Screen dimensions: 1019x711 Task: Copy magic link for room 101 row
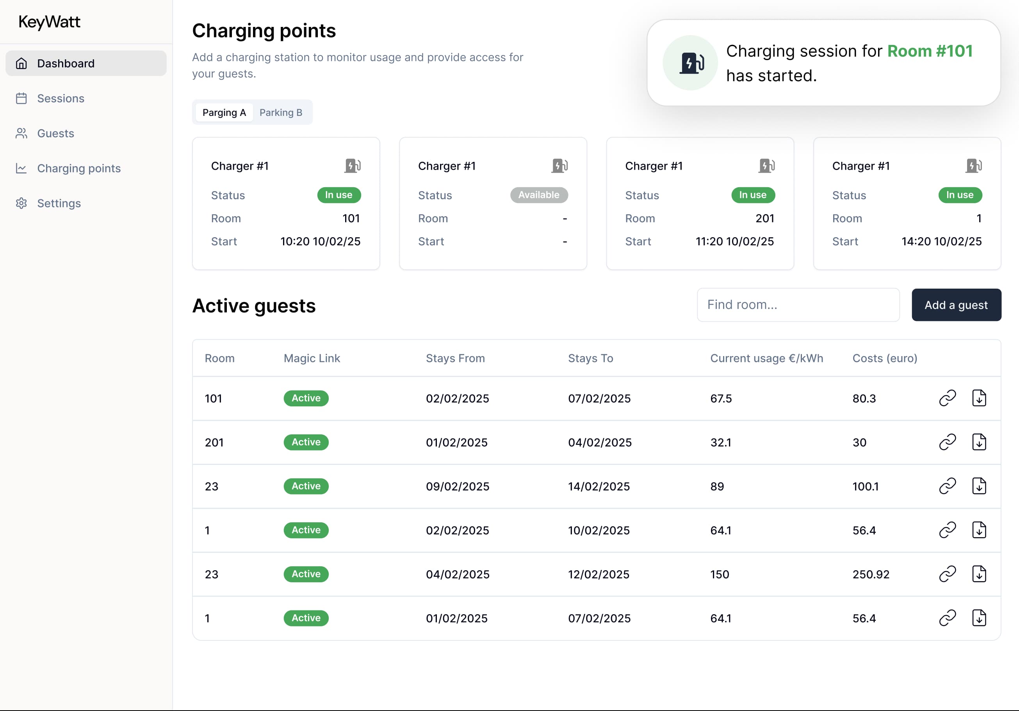click(948, 398)
